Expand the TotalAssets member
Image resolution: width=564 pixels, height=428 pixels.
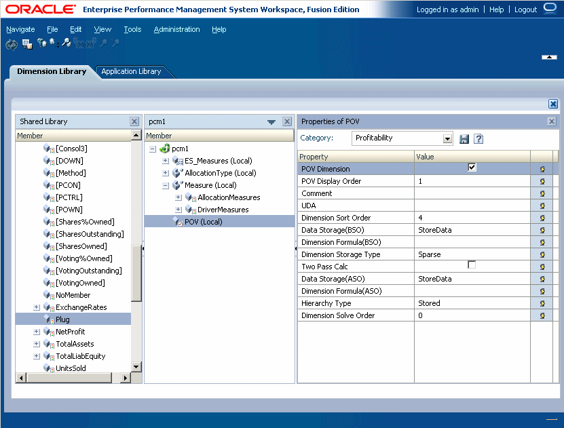point(37,345)
